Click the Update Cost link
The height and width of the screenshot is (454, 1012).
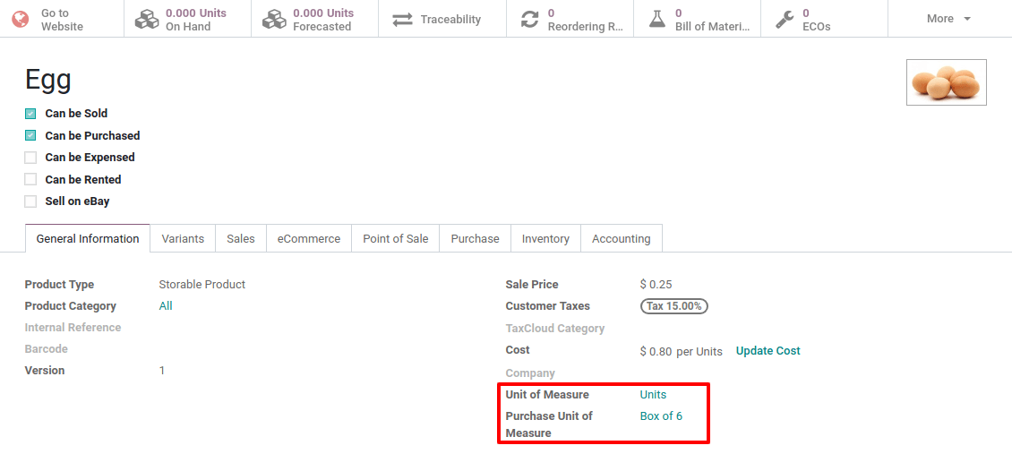[768, 351]
